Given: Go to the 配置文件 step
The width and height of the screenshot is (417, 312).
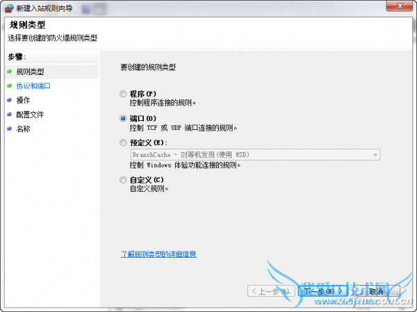Looking at the screenshot, I should [x=30, y=115].
